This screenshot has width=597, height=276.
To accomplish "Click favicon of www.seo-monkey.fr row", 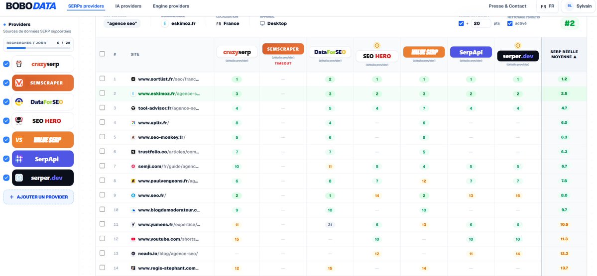I will [133, 137].
